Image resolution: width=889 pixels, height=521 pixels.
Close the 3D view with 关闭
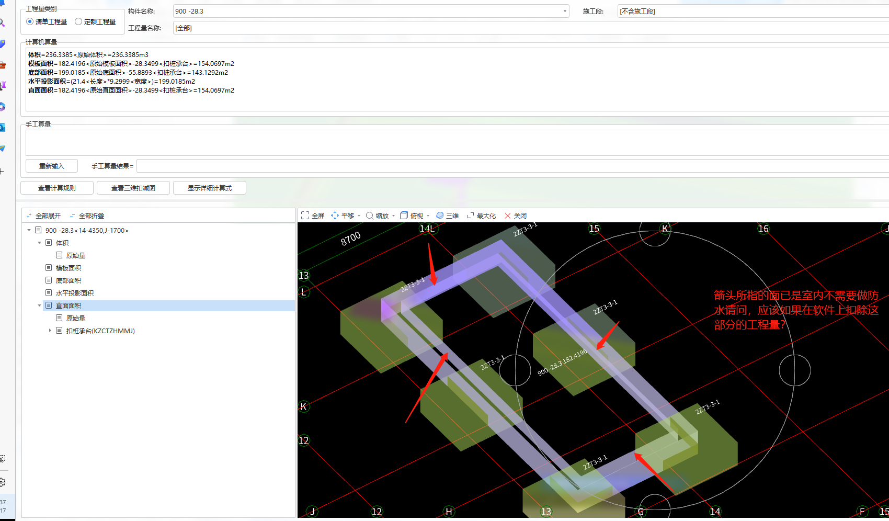coord(515,216)
